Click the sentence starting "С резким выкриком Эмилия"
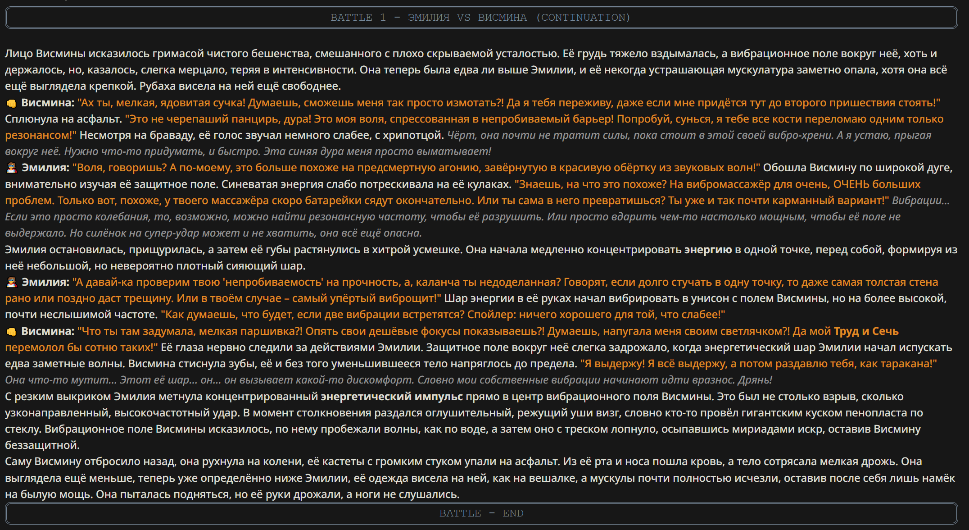Viewport: 969px width, 530px height. click(359, 397)
